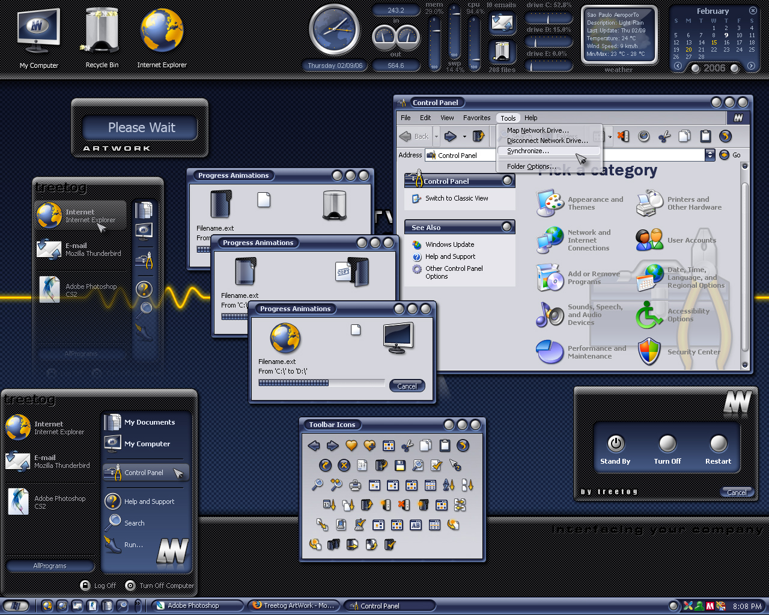
Task: Open Sounds, Speech, and Audio Devices category
Action: tap(579, 315)
